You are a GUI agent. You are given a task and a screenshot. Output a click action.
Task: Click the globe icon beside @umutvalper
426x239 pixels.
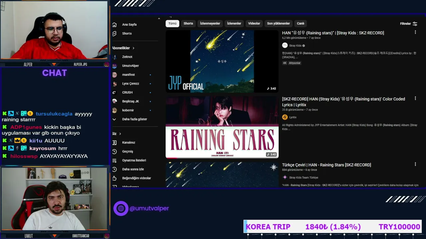[121, 208]
